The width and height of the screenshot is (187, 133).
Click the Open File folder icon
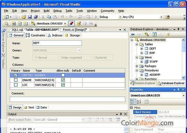(x=24, y=17)
